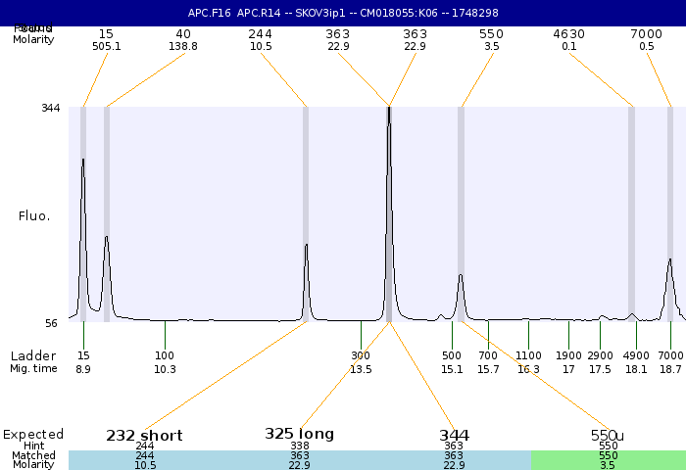Click the Fluo. axis label

coord(34,214)
